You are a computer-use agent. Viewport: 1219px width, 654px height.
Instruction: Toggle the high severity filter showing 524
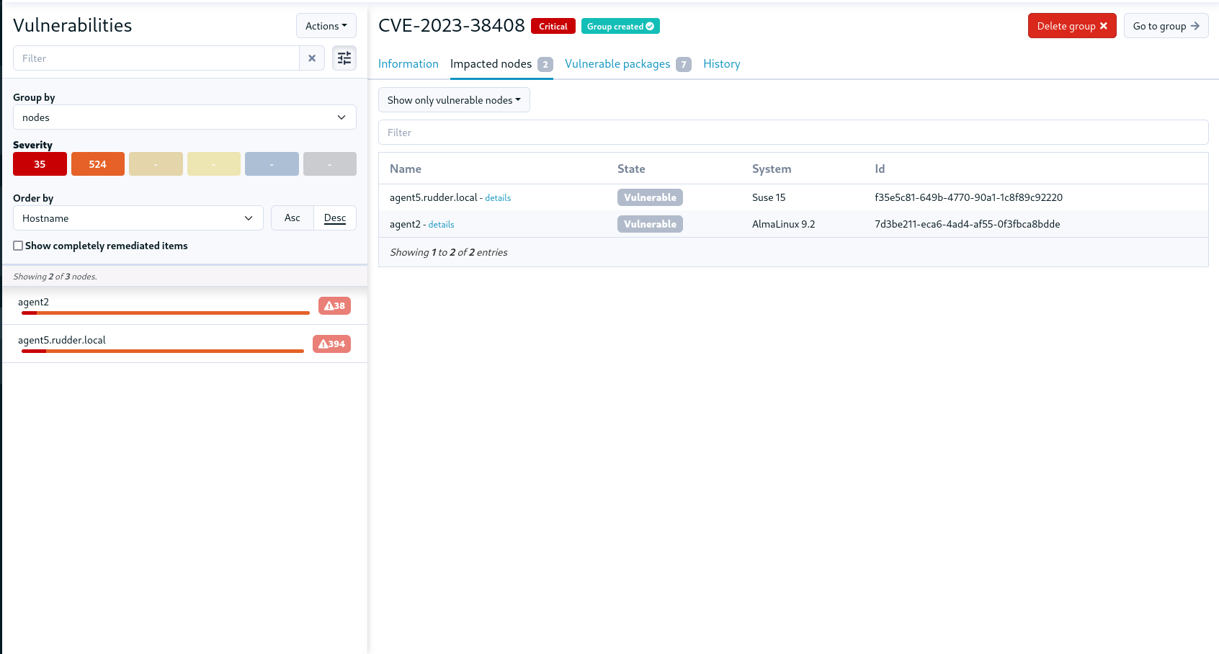point(97,163)
